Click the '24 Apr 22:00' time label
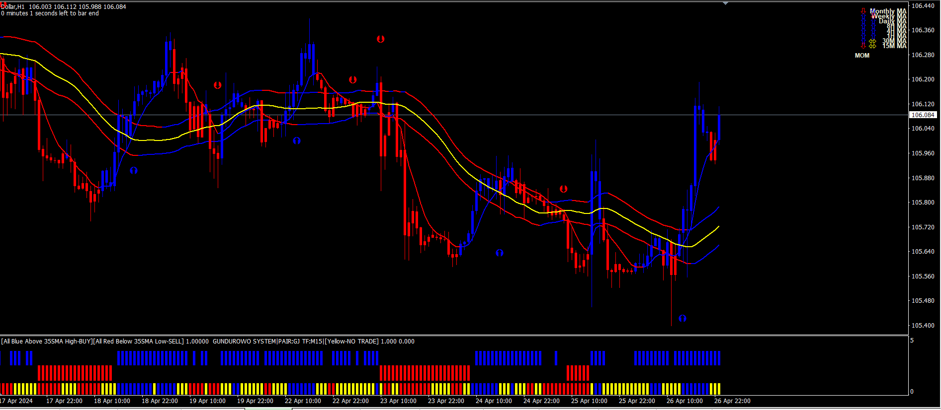The height and width of the screenshot is (410, 941). (541, 401)
